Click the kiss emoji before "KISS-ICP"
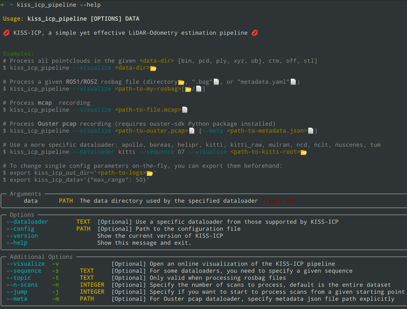407x309 pixels. tap(6, 33)
